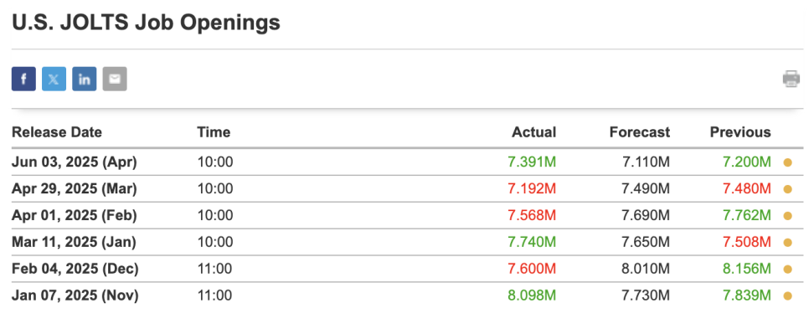Viewport: 809px width, 319px height.
Task: Click yellow dot in Apr 29 row
Action: (787, 189)
